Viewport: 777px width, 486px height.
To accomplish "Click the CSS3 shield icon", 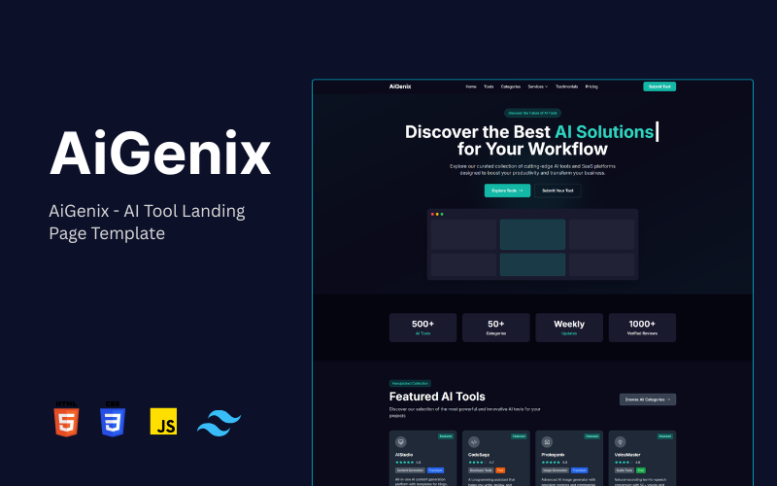I will [x=114, y=420].
